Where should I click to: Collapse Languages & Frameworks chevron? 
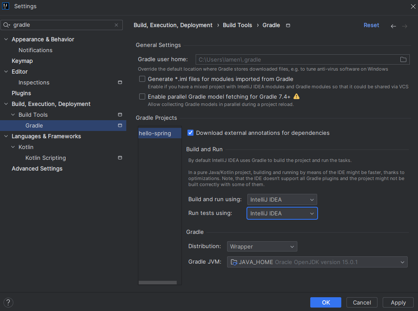click(6, 136)
